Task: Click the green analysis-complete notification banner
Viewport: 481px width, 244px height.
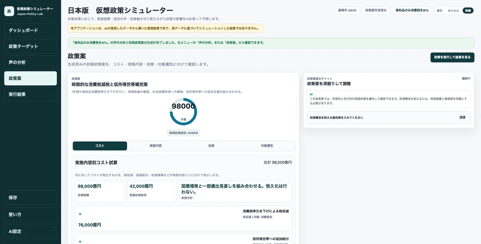Action: (x=271, y=42)
